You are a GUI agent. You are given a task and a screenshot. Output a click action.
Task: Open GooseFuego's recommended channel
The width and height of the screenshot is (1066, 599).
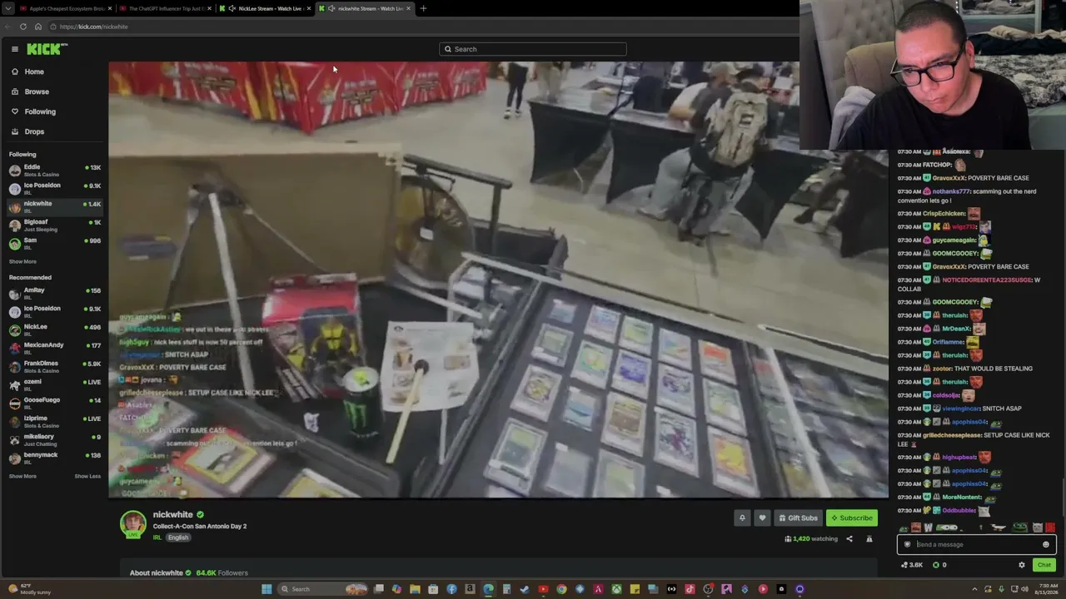[54, 403]
